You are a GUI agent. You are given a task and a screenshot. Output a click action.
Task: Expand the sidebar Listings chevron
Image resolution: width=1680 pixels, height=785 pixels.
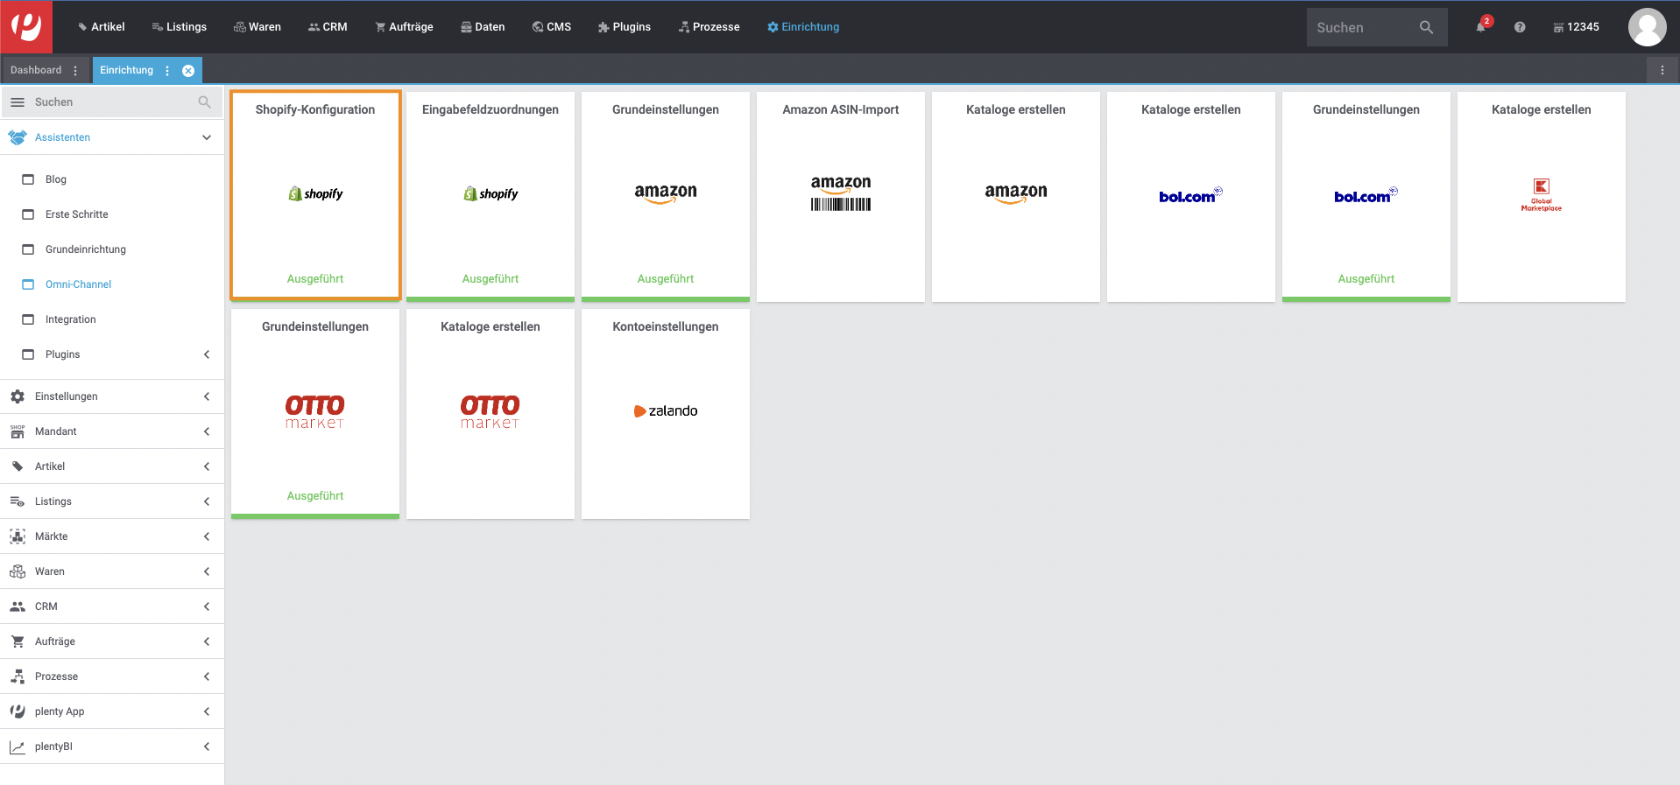(207, 501)
